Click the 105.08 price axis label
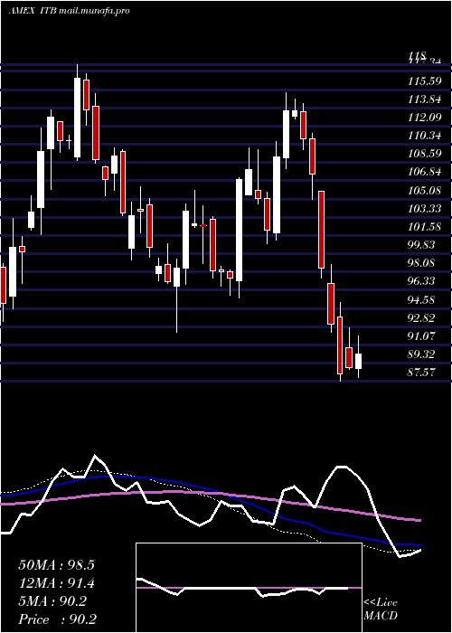 [x=424, y=190]
